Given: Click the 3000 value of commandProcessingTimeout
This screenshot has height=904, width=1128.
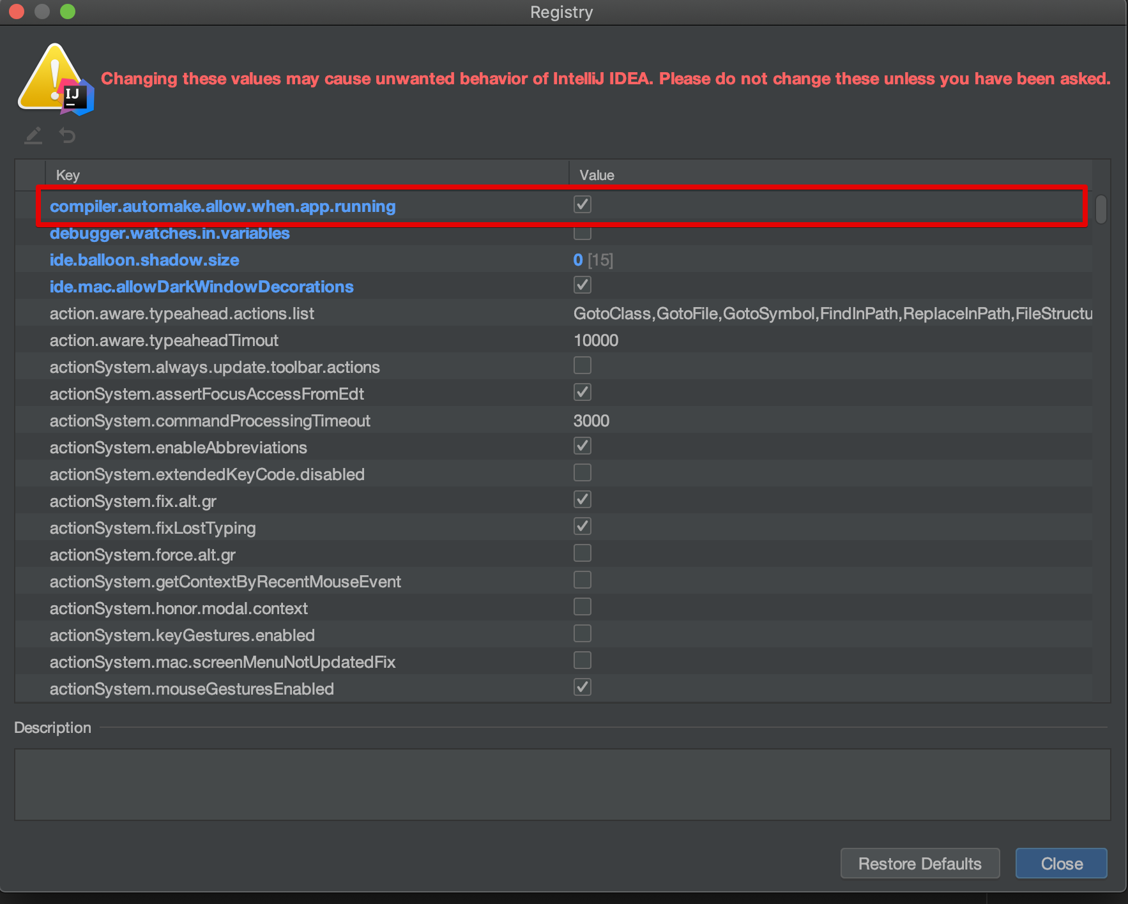Looking at the screenshot, I should pos(591,421).
